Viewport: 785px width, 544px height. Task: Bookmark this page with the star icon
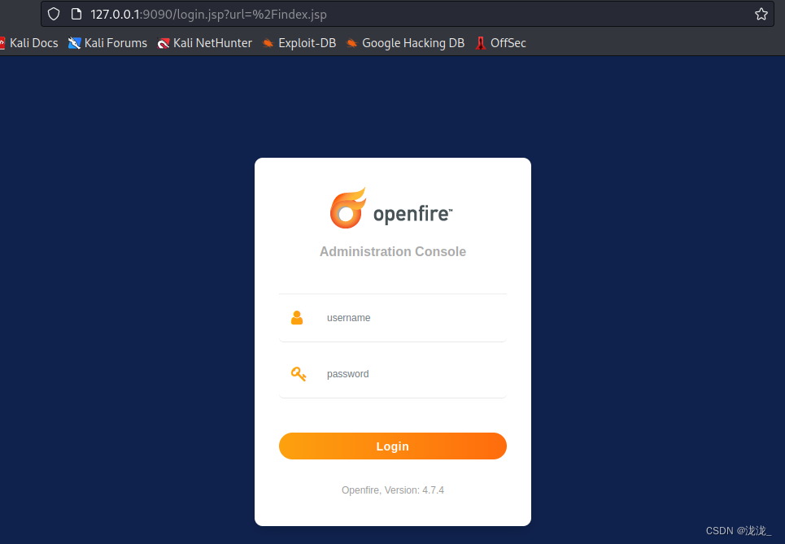pyautogui.click(x=761, y=14)
